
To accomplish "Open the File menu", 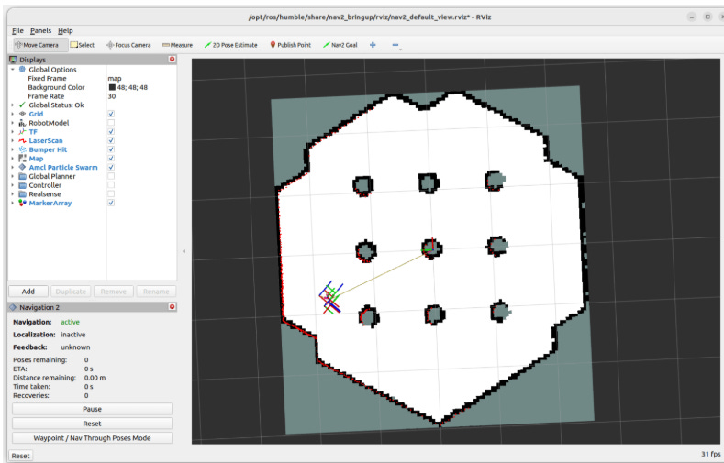I will [x=17, y=30].
